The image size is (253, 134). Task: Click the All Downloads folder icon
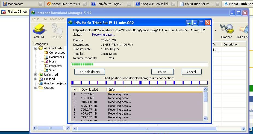(41, 48)
